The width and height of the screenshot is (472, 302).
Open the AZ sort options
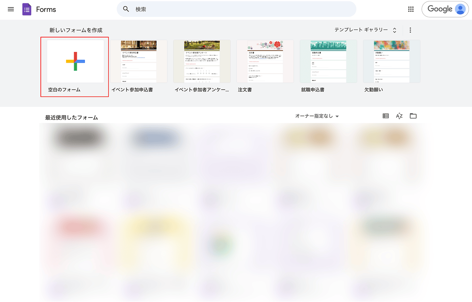[399, 116]
